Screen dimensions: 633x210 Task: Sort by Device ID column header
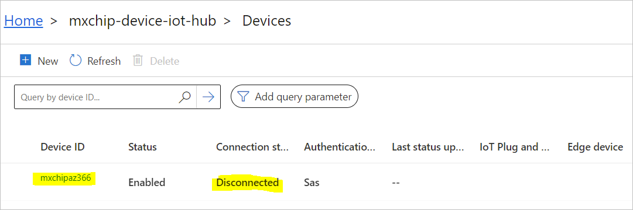[x=63, y=147]
